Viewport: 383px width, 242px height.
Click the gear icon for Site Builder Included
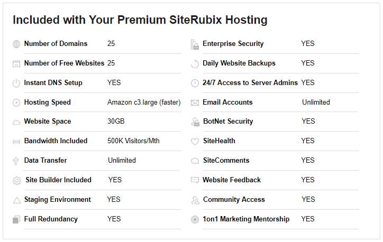[16, 181]
